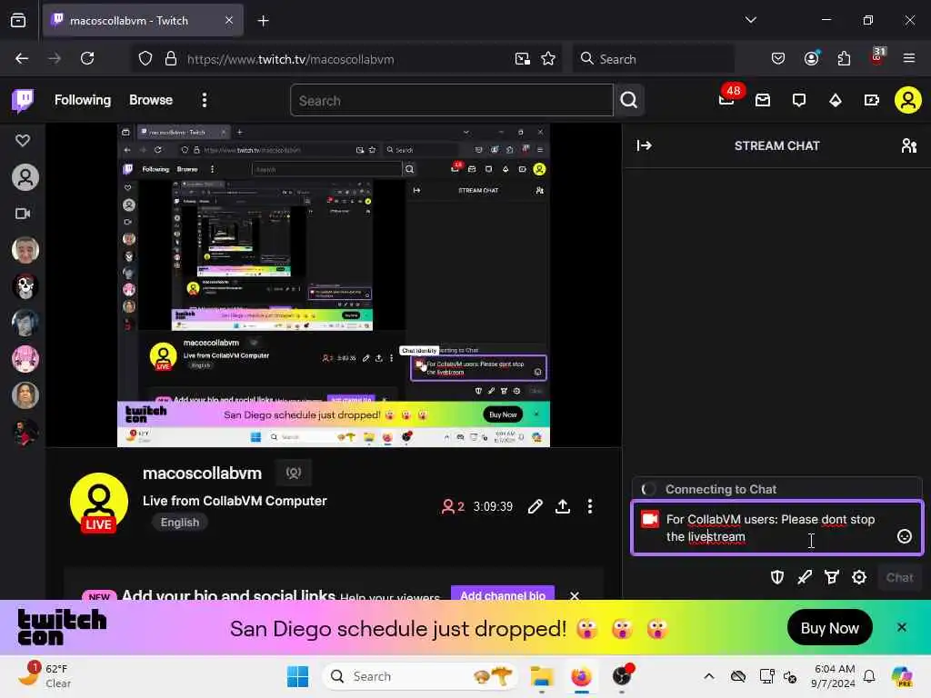The image size is (931, 698).
Task: Open the Twitch inbox icon
Action: 763,100
